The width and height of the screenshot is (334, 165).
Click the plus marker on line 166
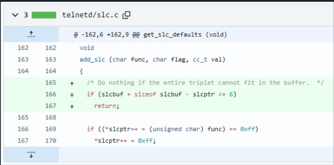coord(72,95)
